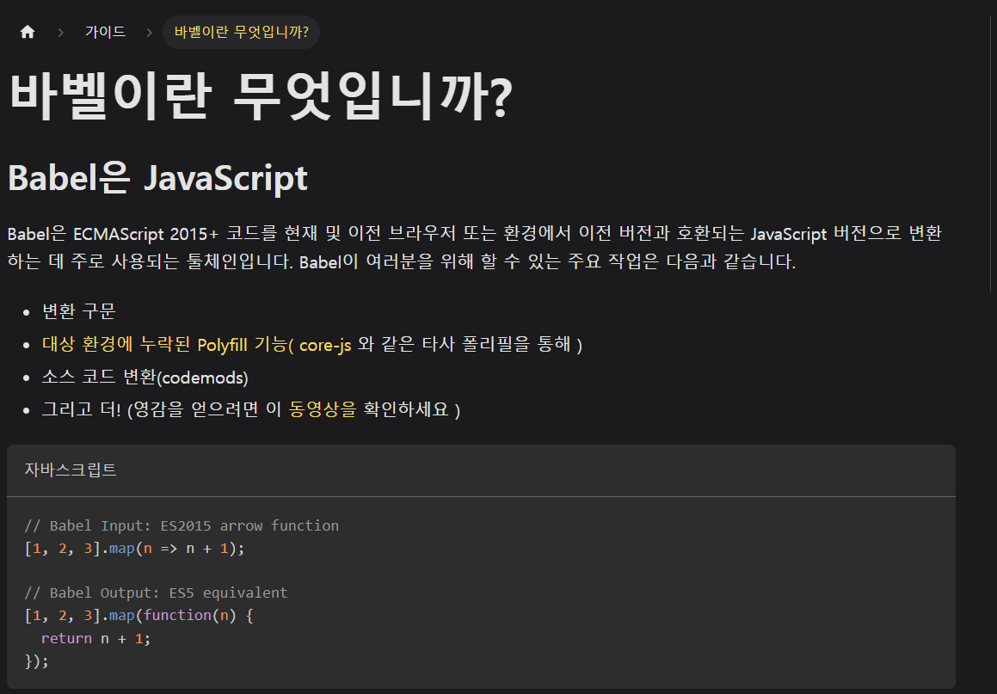Screen dimensions: 997x694
Task: Select the 소스 코드 변환(codemods) list item
Action: click(145, 377)
